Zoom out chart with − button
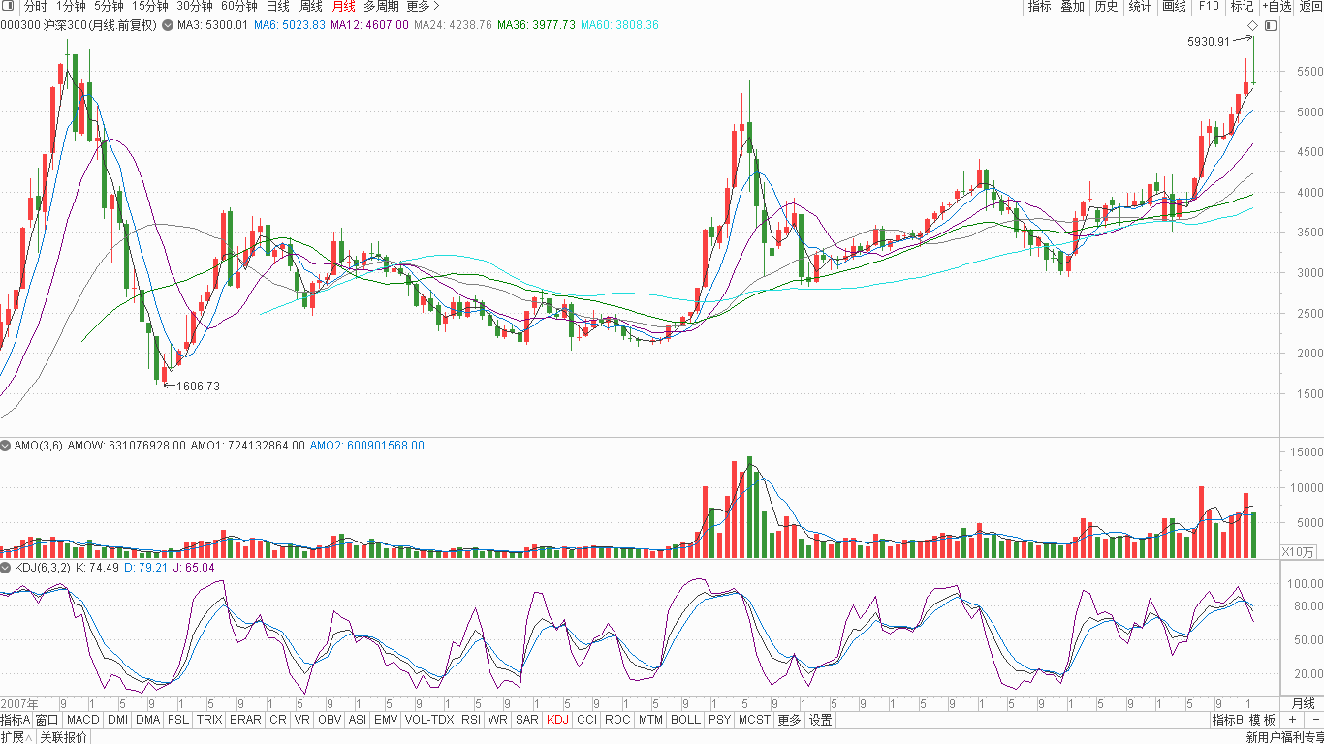 [1314, 720]
